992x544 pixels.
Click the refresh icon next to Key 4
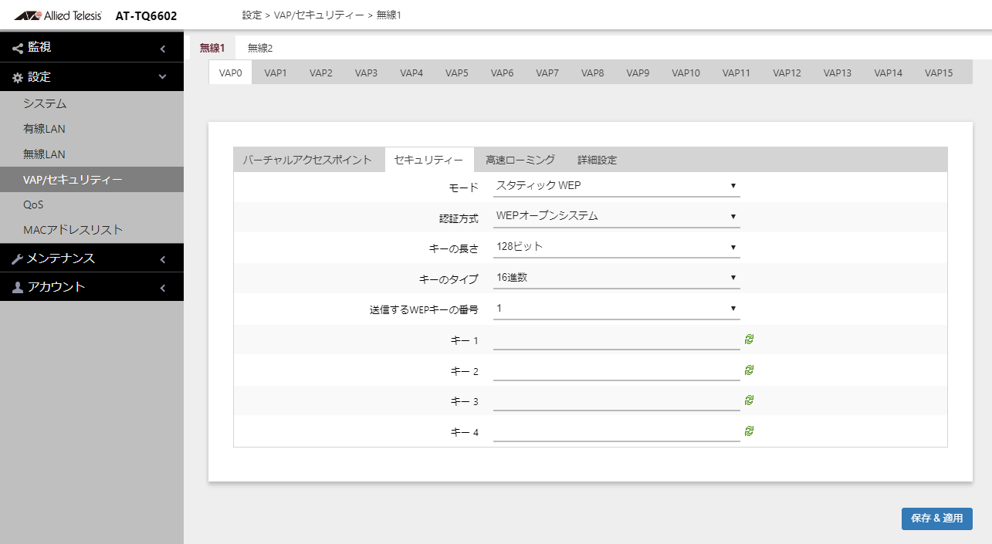tap(749, 431)
